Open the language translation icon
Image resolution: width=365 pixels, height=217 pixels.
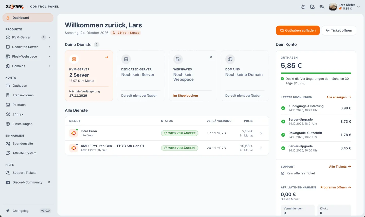[x=322, y=7]
